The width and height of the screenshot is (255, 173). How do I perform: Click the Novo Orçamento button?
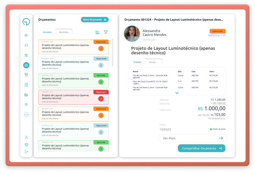(x=95, y=20)
